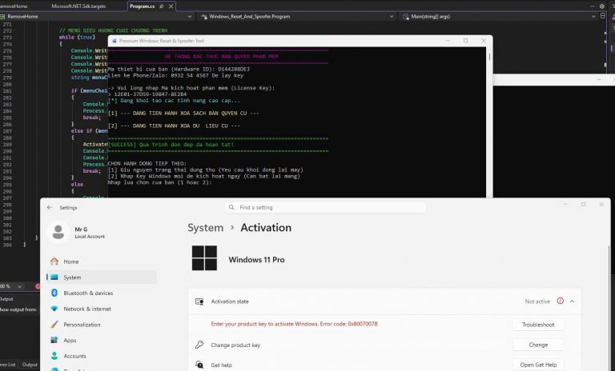Pin the Program.cs tab

click(162, 6)
